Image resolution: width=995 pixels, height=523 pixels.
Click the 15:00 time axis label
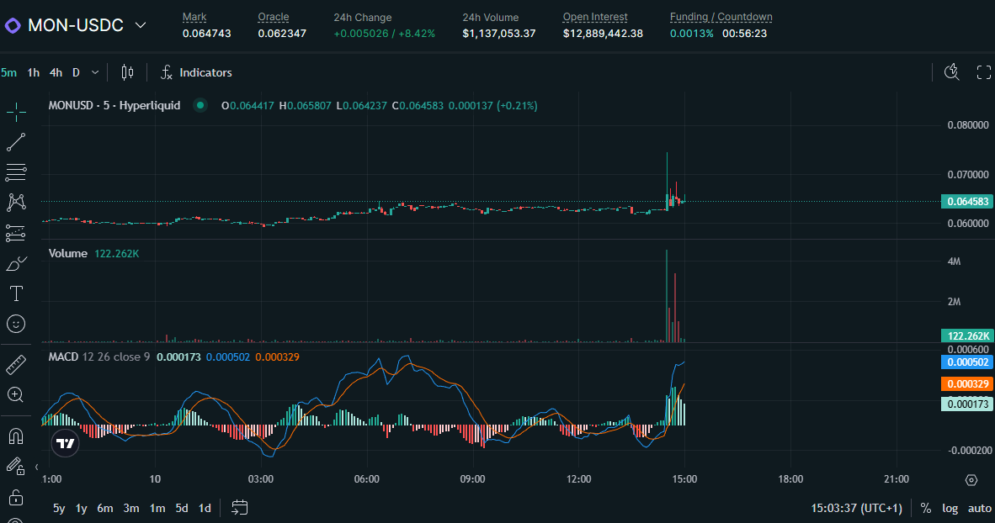pos(684,479)
